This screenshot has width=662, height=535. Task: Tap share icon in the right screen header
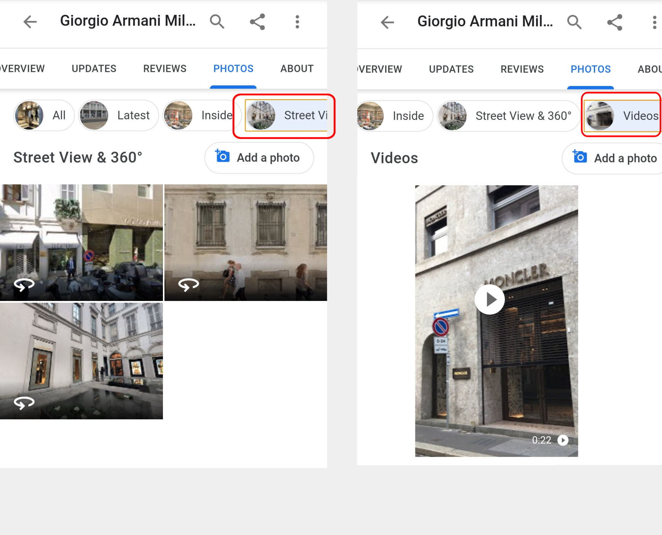pos(615,22)
